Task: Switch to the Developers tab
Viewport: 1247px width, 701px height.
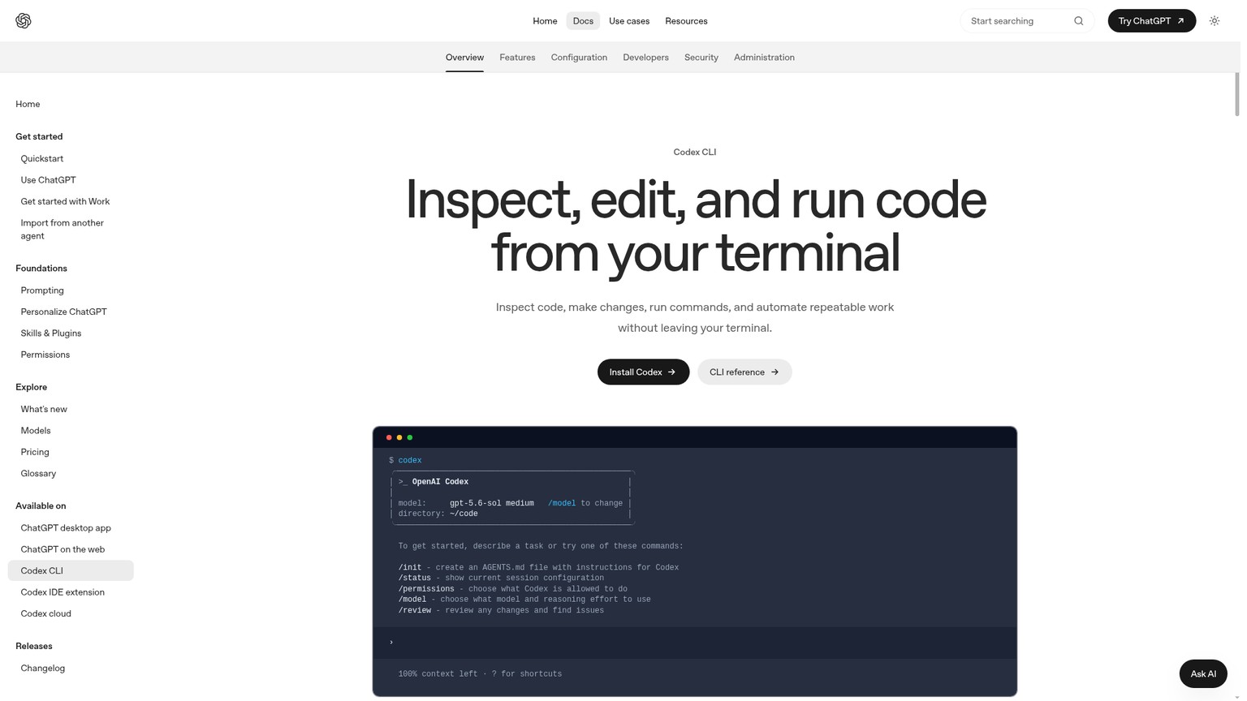Action: (x=645, y=58)
